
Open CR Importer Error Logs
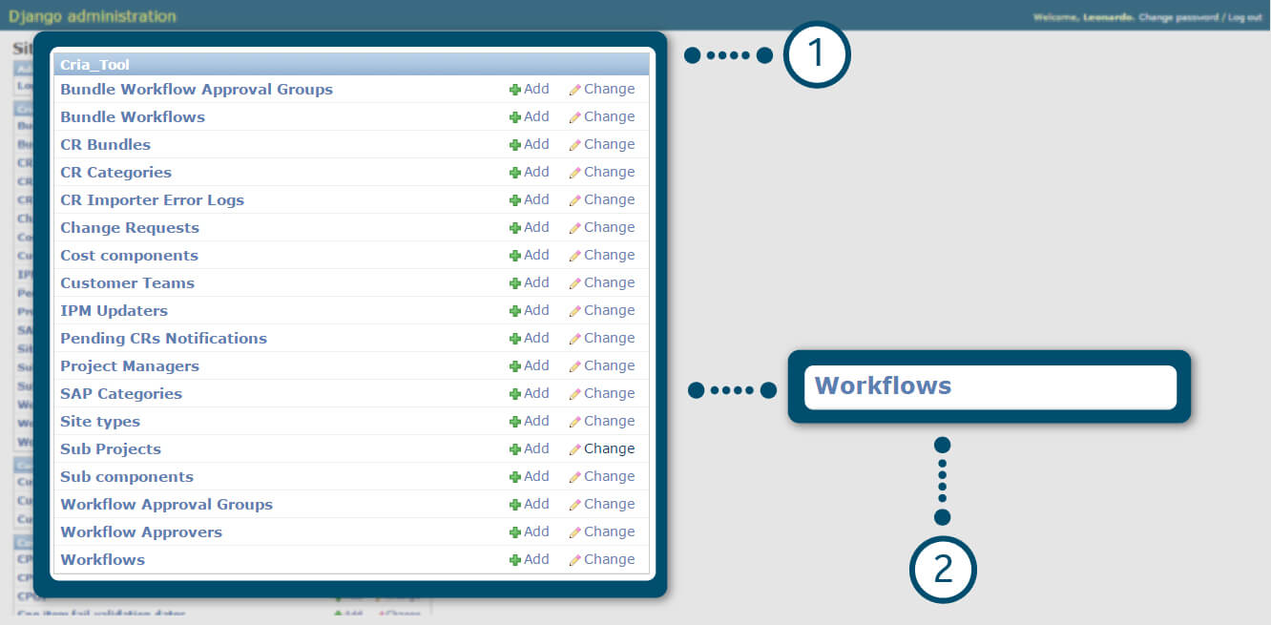tap(152, 200)
